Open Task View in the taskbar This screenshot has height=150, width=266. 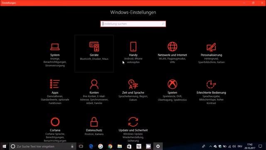[x=81, y=146]
